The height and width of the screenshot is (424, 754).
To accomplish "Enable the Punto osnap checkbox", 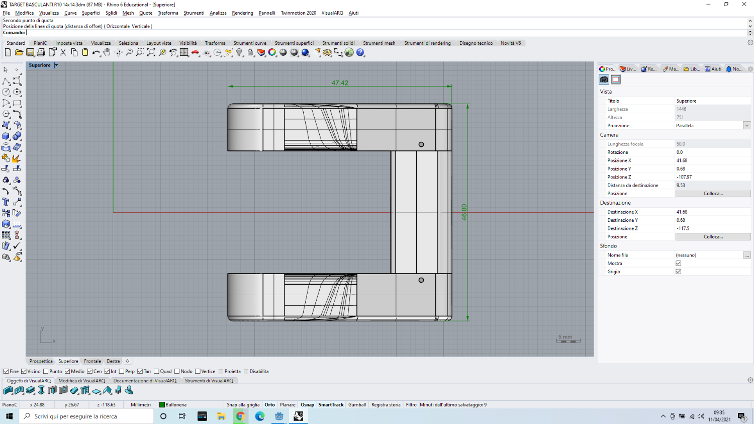I will click(x=46, y=372).
